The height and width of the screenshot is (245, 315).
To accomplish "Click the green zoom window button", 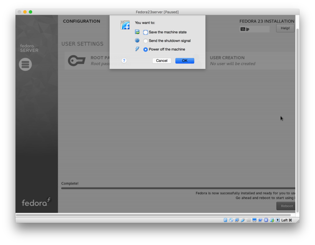I will point(30,12).
